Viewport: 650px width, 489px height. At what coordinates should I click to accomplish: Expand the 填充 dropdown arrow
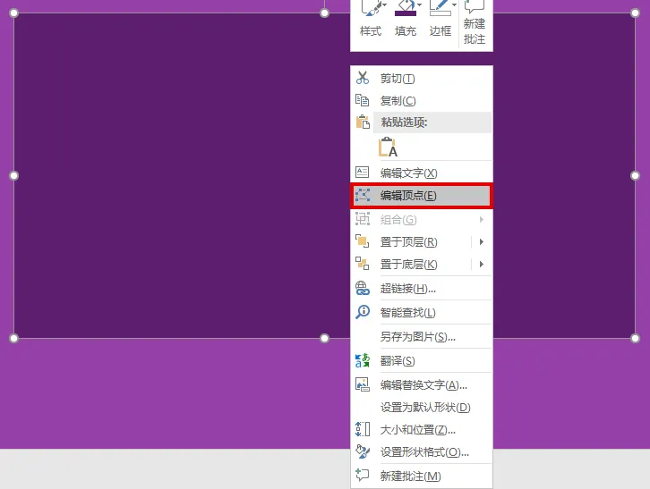click(420, 5)
